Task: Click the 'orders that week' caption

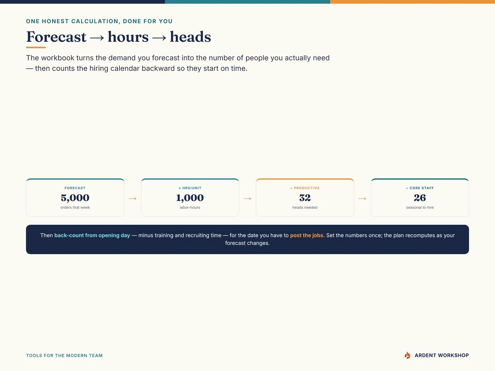Action: [75, 207]
